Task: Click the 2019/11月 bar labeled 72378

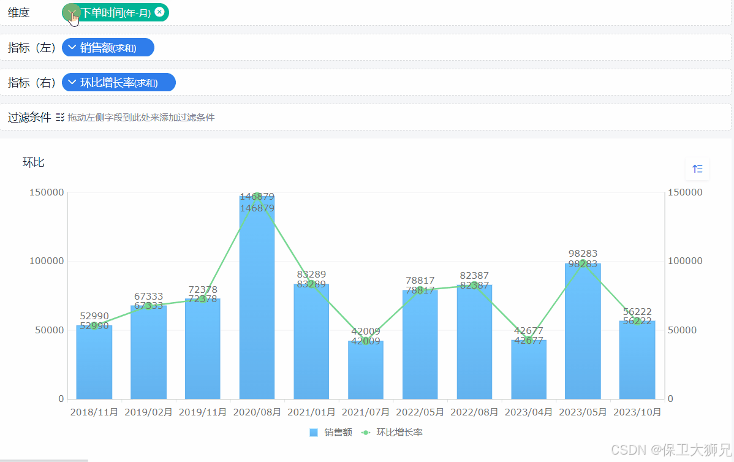Action: click(x=203, y=349)
